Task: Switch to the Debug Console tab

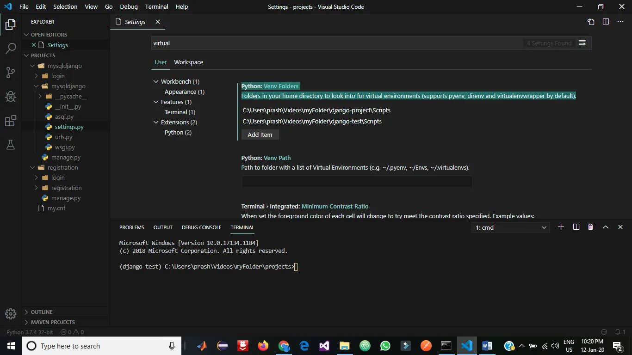Action: point(201,227)
